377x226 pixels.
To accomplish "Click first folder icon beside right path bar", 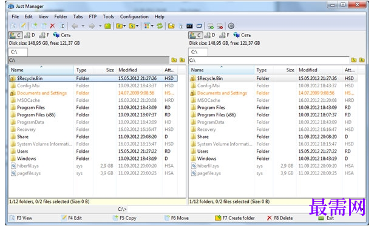I will coord(354,60).
